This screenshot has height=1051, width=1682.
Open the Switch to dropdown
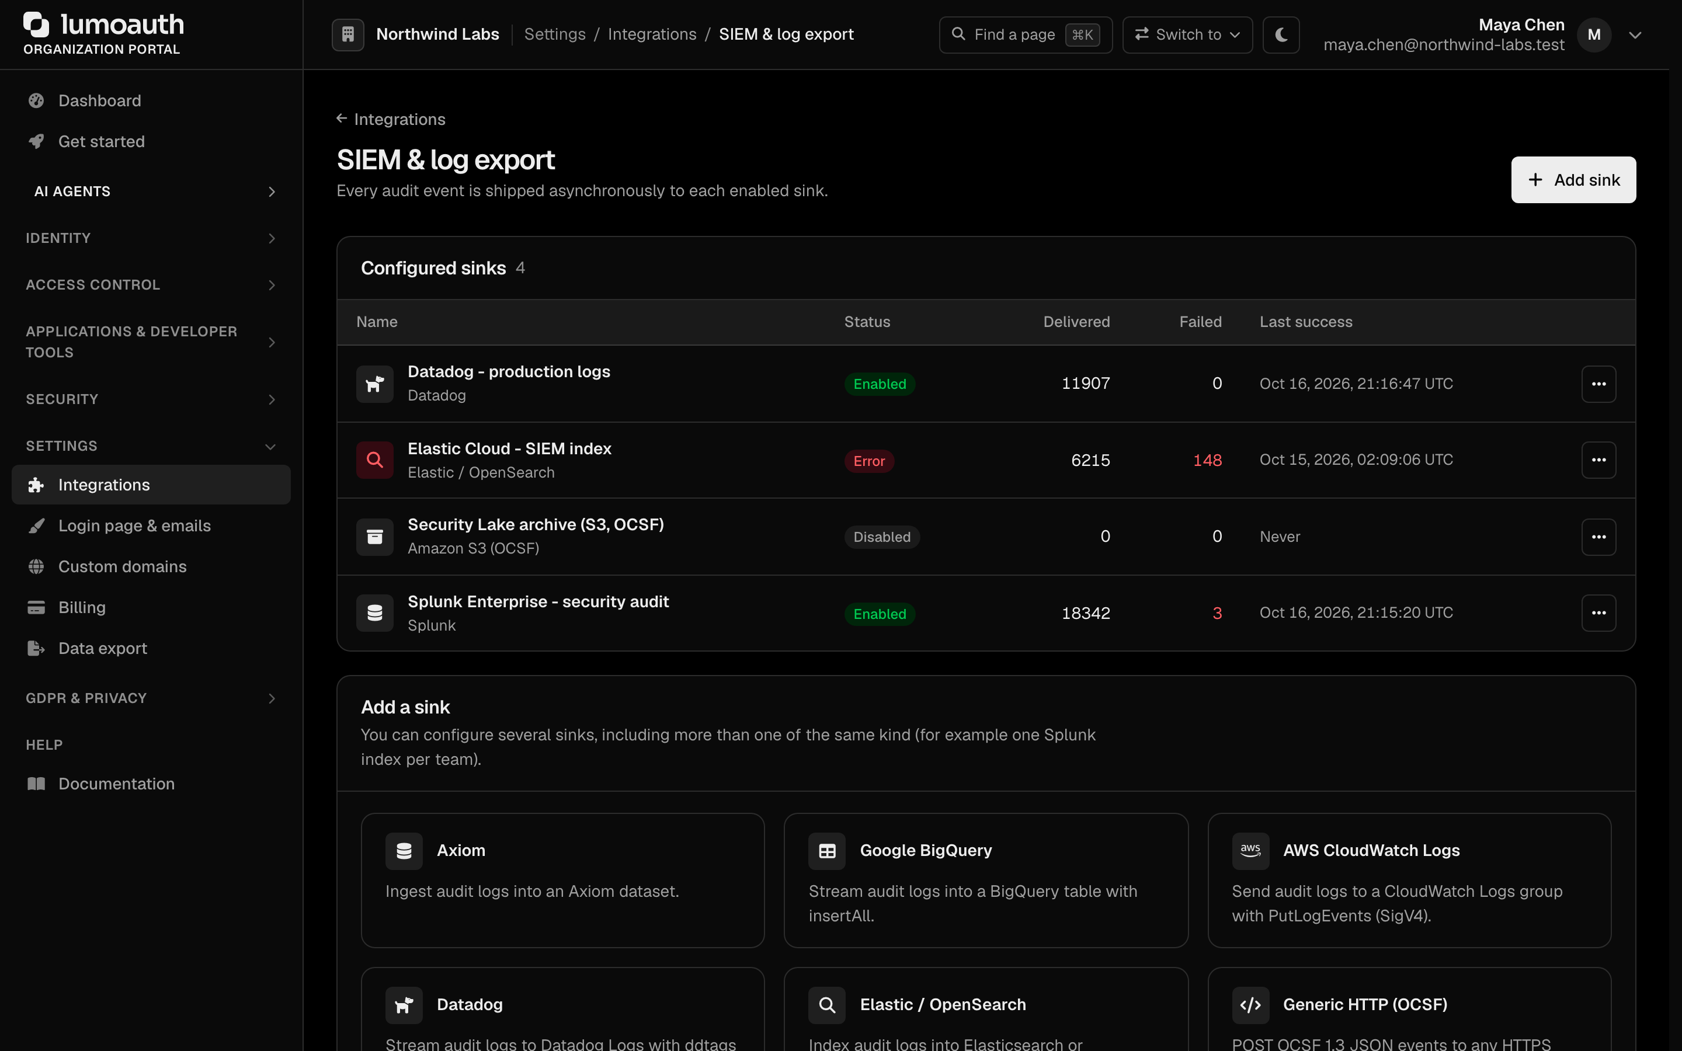[x=1187, y=34]
